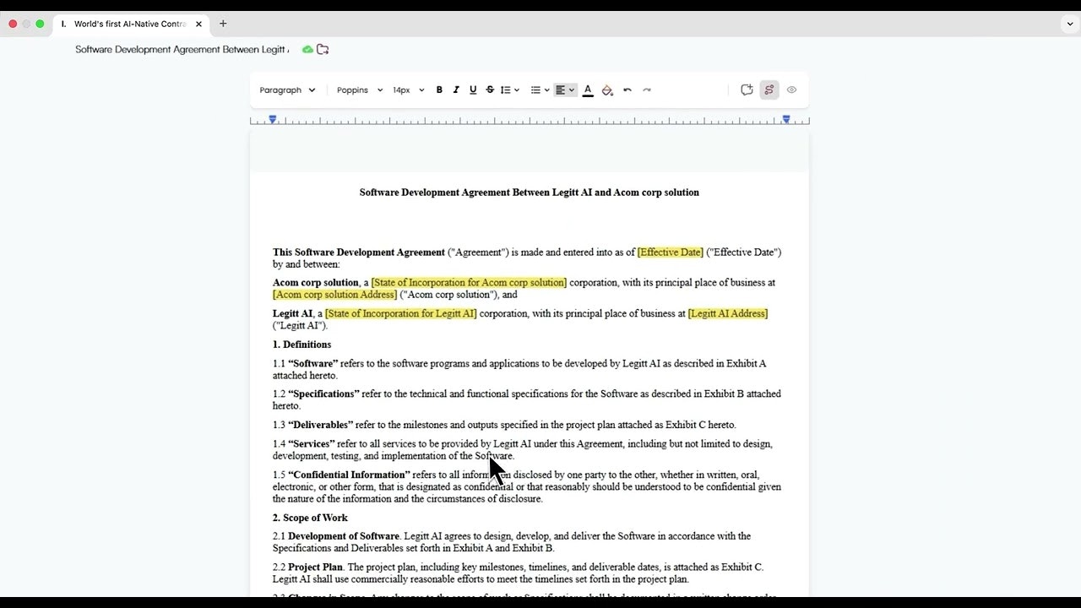Toggle the preview eye icon

pyautogui.click(x=791, y=90)
